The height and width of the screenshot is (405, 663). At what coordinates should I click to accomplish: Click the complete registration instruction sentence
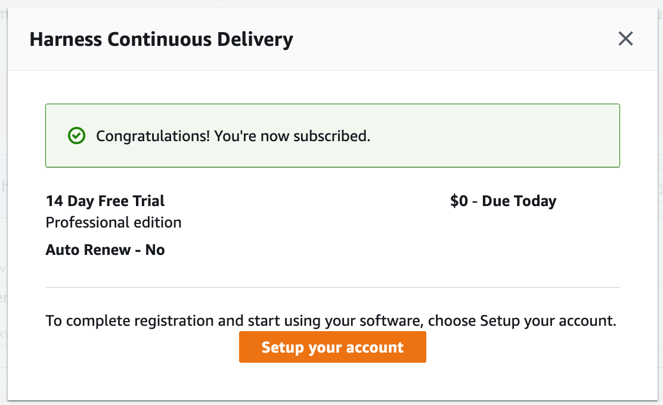tap(331, 320)
